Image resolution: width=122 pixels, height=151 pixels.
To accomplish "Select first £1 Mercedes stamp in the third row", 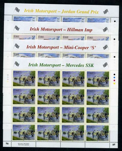I will click(24, 114).
